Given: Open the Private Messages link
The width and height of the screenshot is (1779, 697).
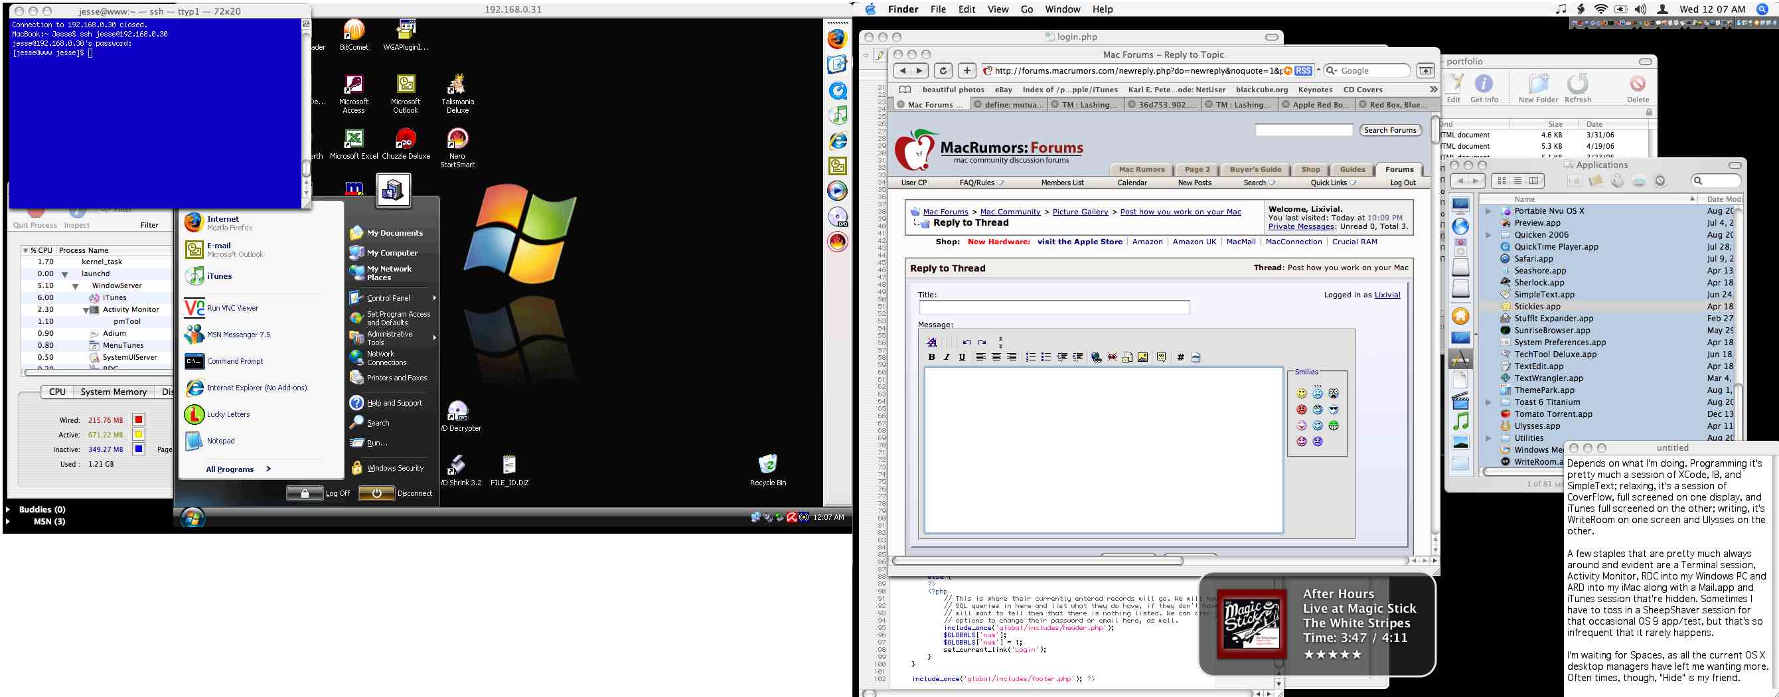Looking at the screenshot, I should click(x=1300, y=226).
